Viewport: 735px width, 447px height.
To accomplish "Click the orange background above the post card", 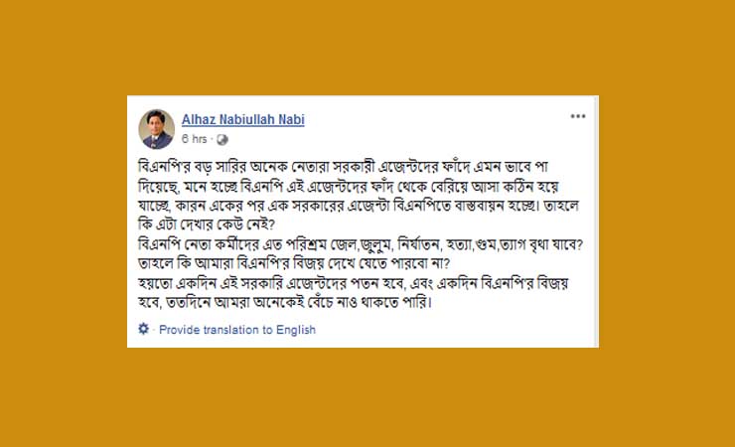I will pos(367,47).
